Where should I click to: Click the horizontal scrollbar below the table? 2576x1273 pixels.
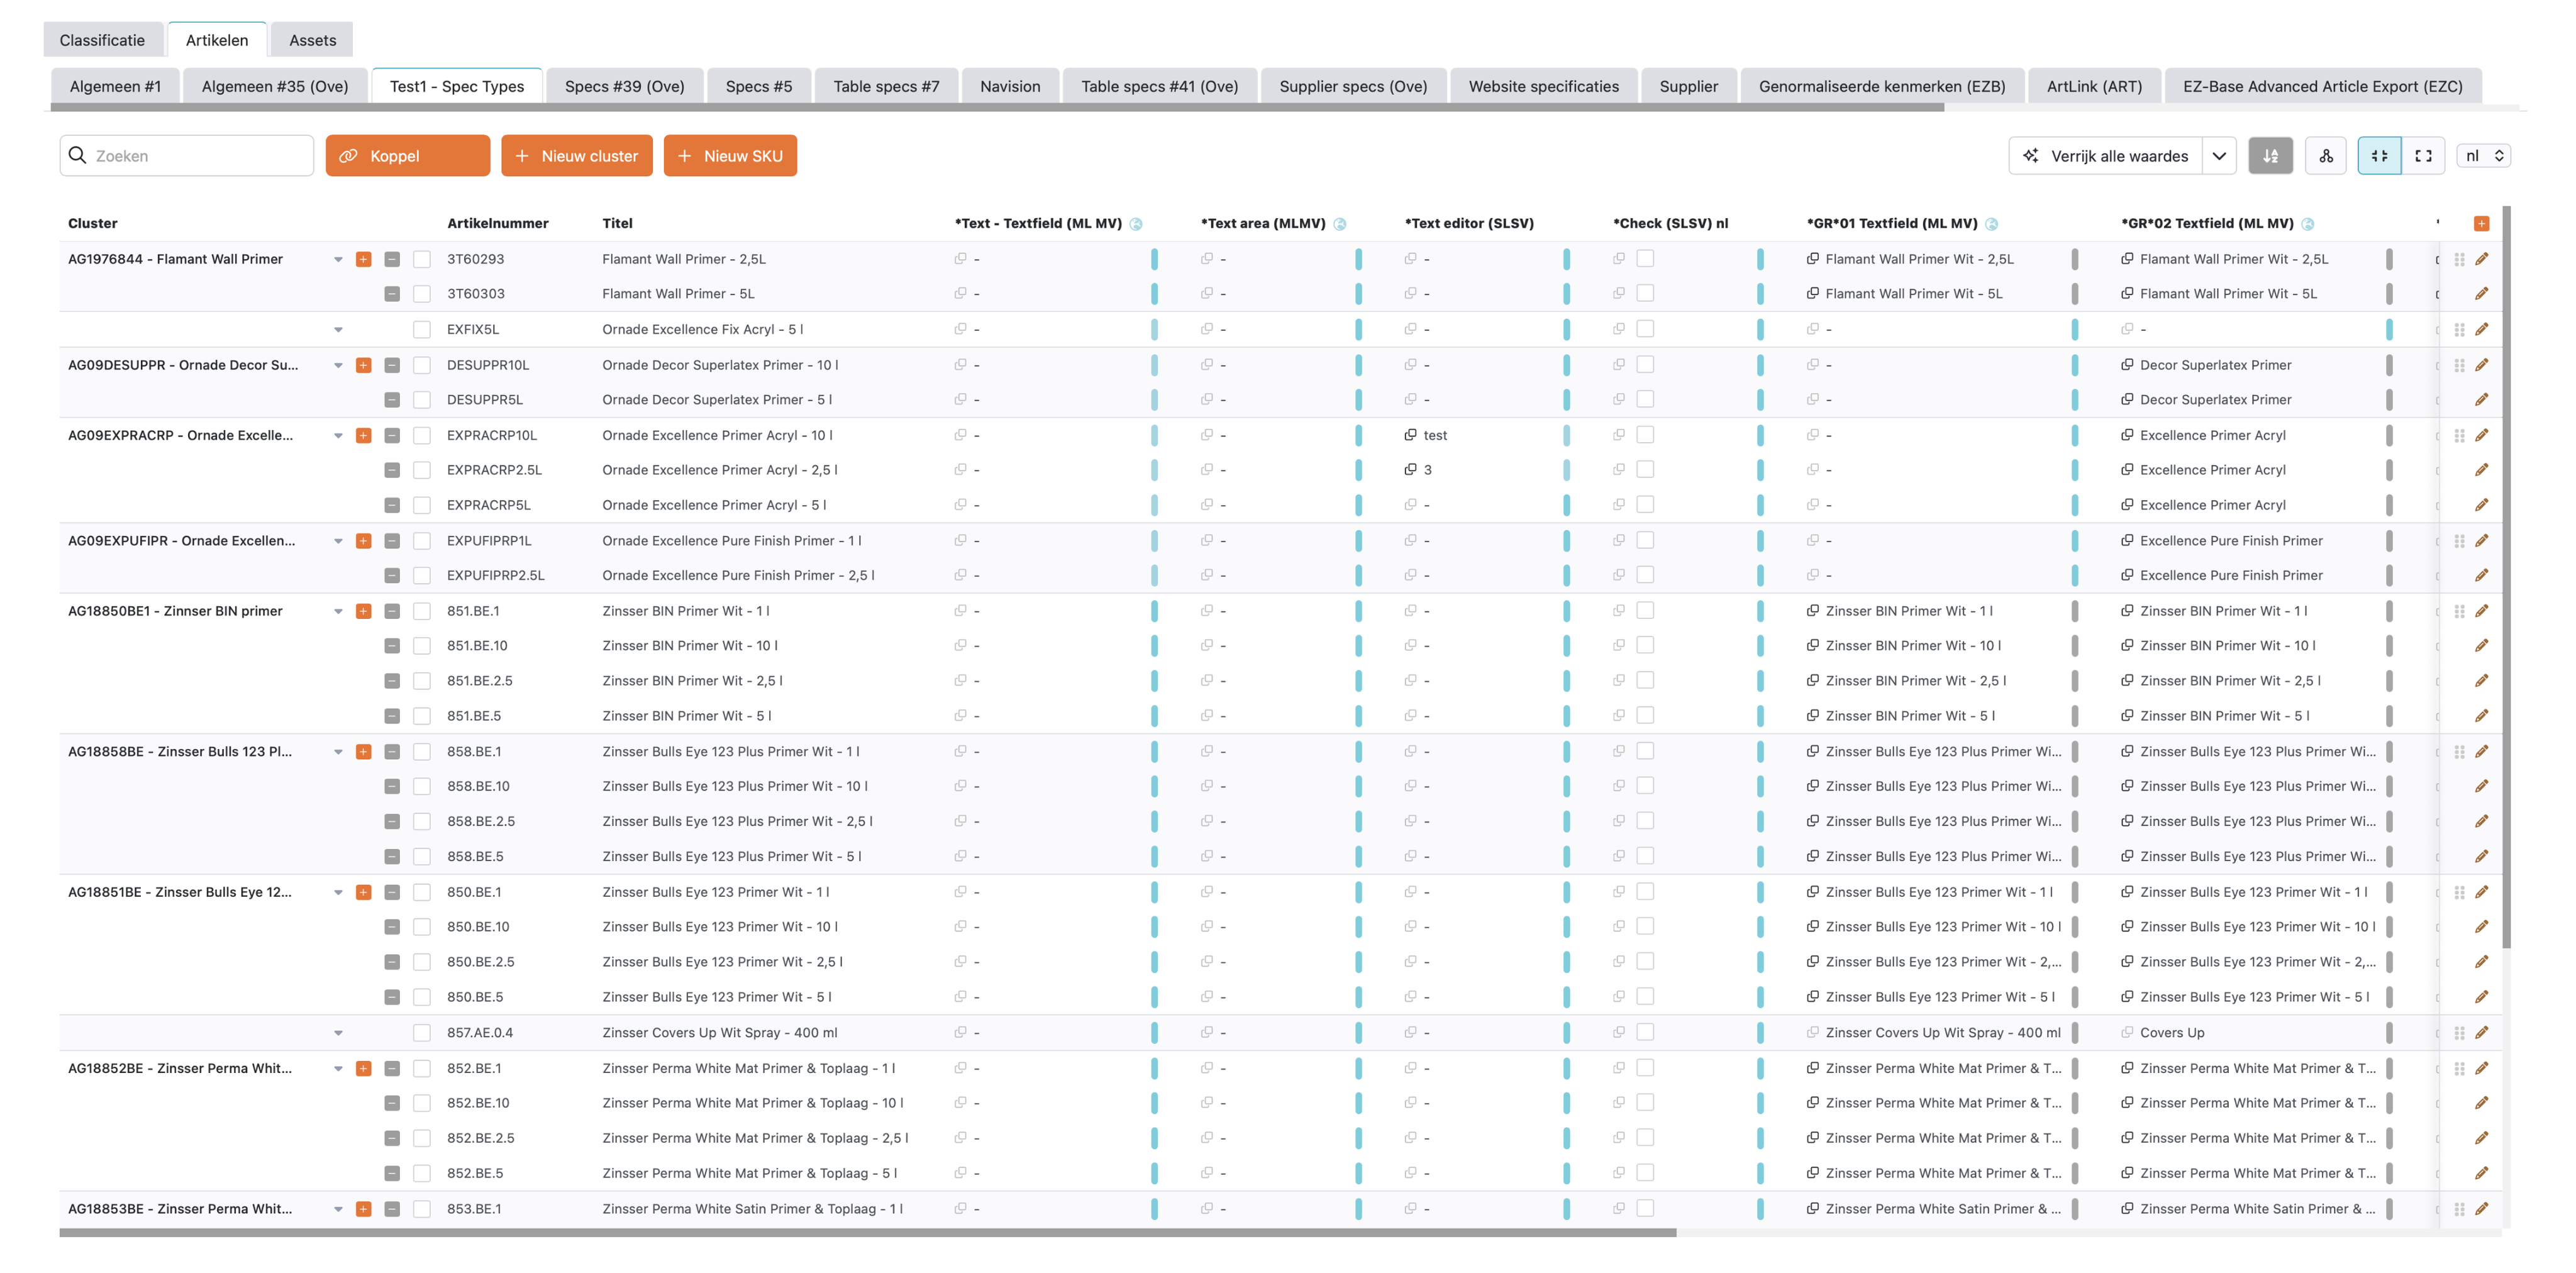click(x=867, y=1233)
